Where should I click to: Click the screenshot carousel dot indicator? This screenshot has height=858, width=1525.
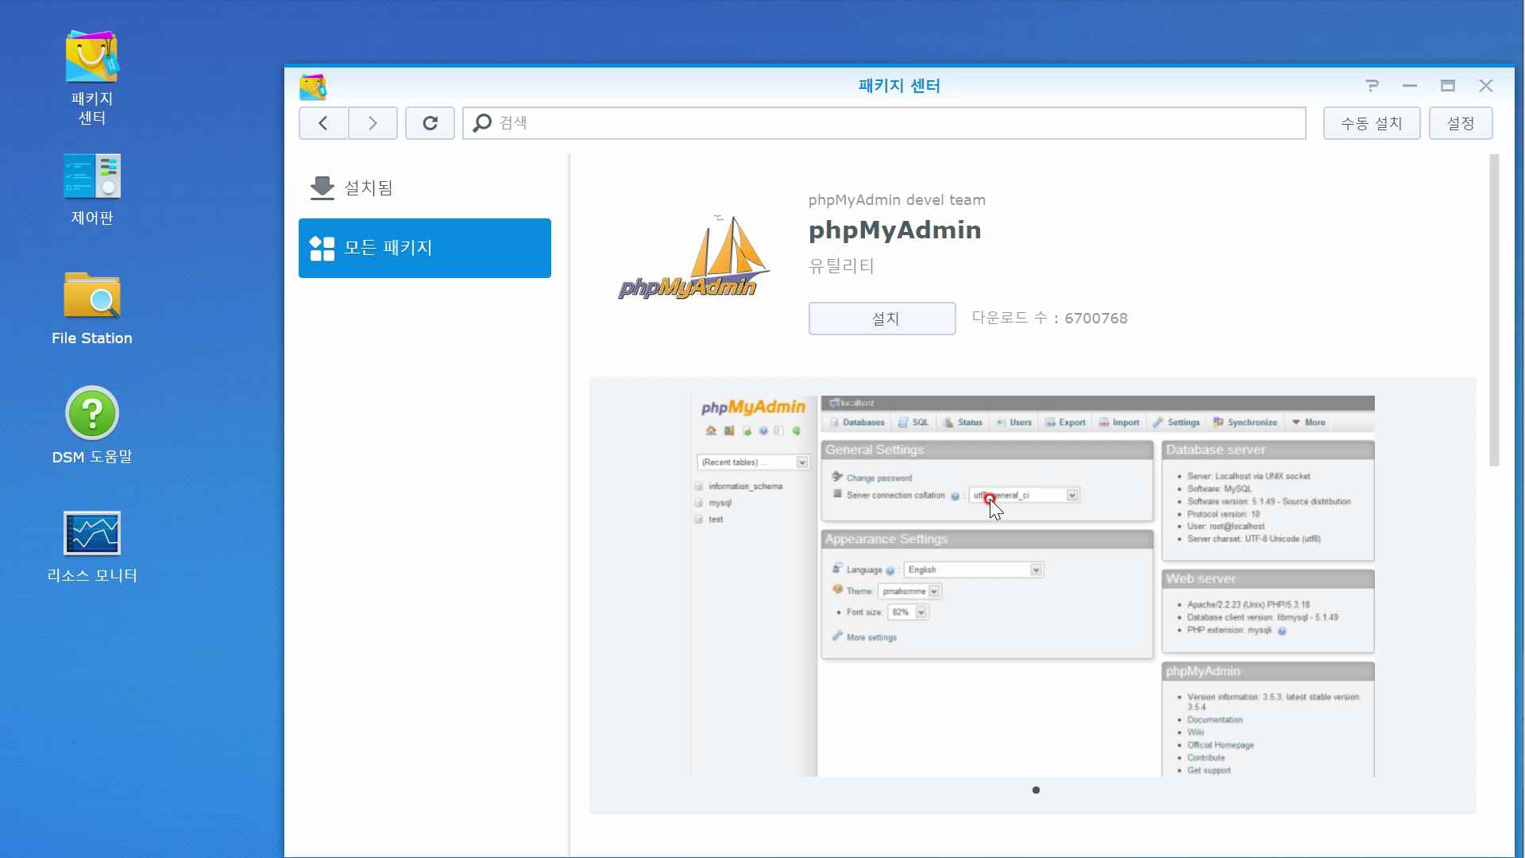(x=1036, y=790)
